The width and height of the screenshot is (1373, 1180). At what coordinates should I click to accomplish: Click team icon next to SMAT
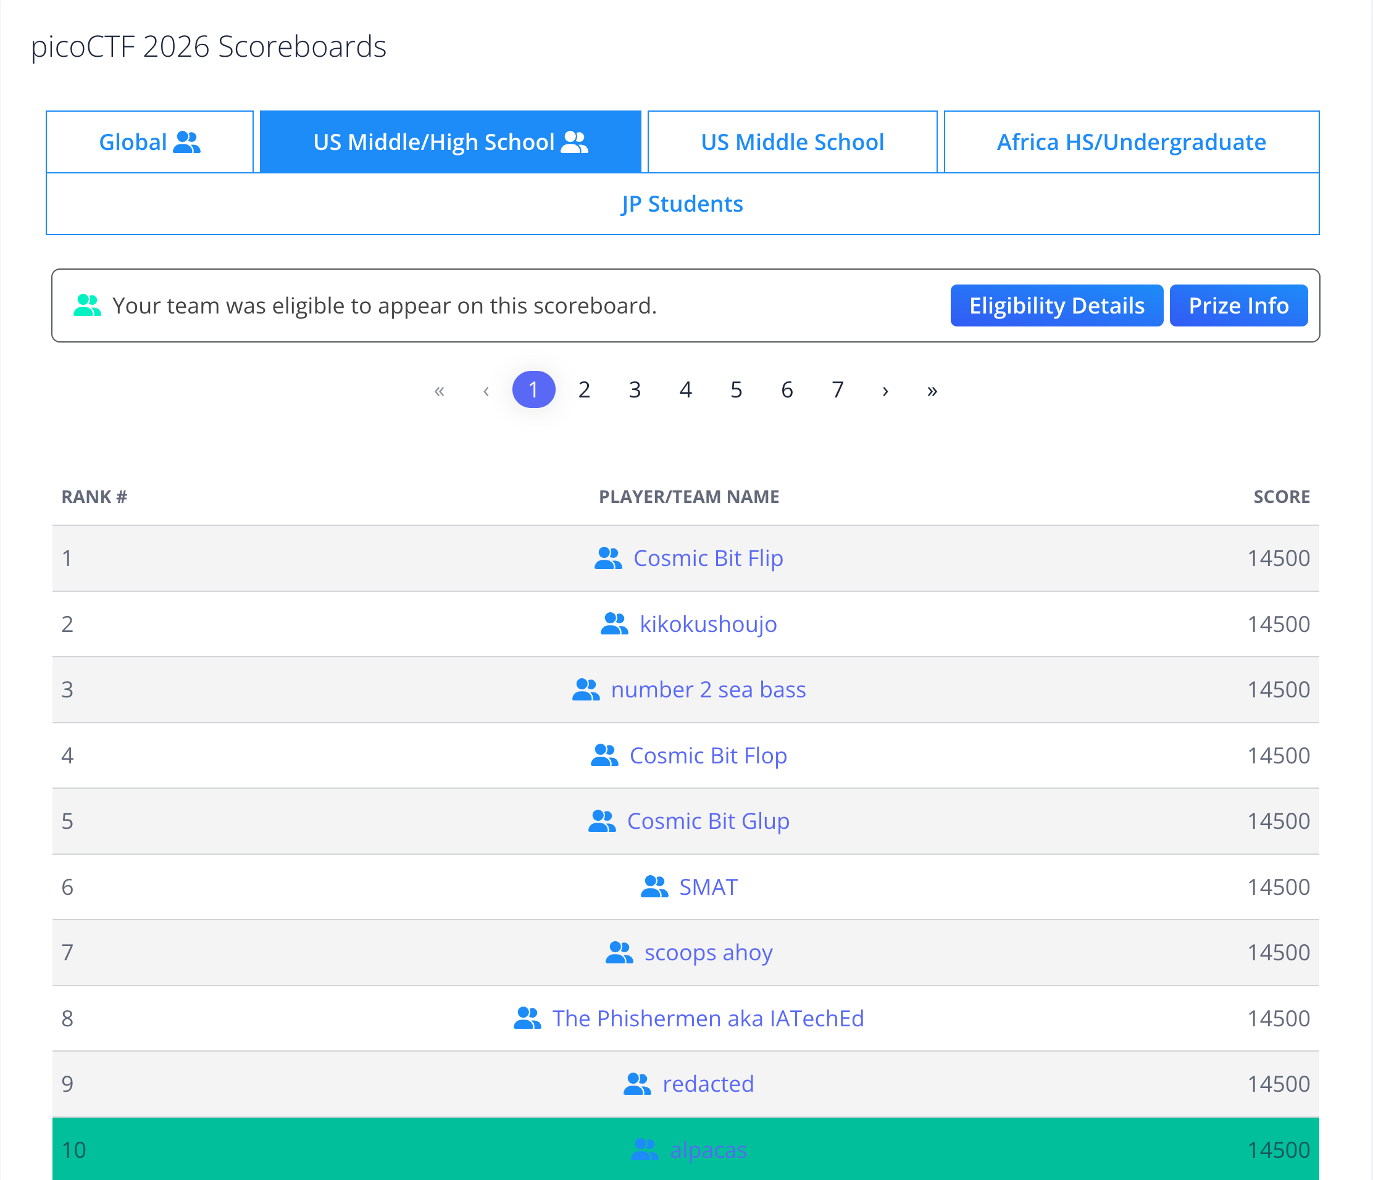coord(654,887)
